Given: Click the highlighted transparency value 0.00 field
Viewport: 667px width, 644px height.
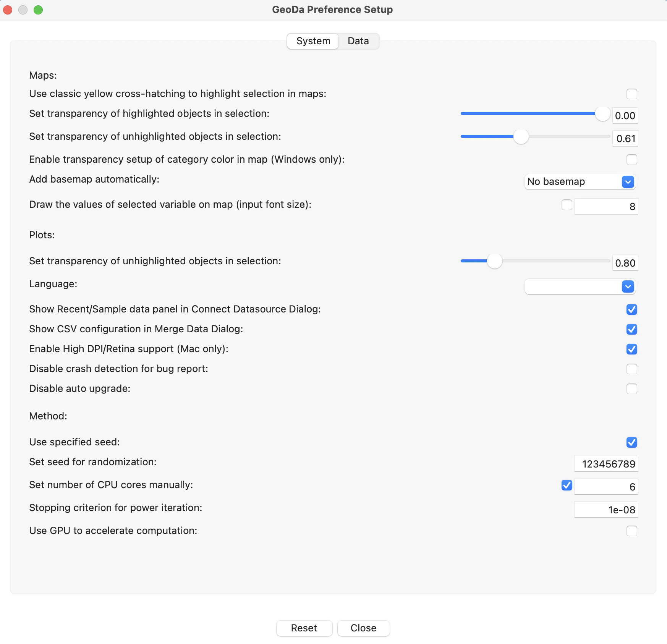Looking at the screenshot, I should click(x=625, y=115).
